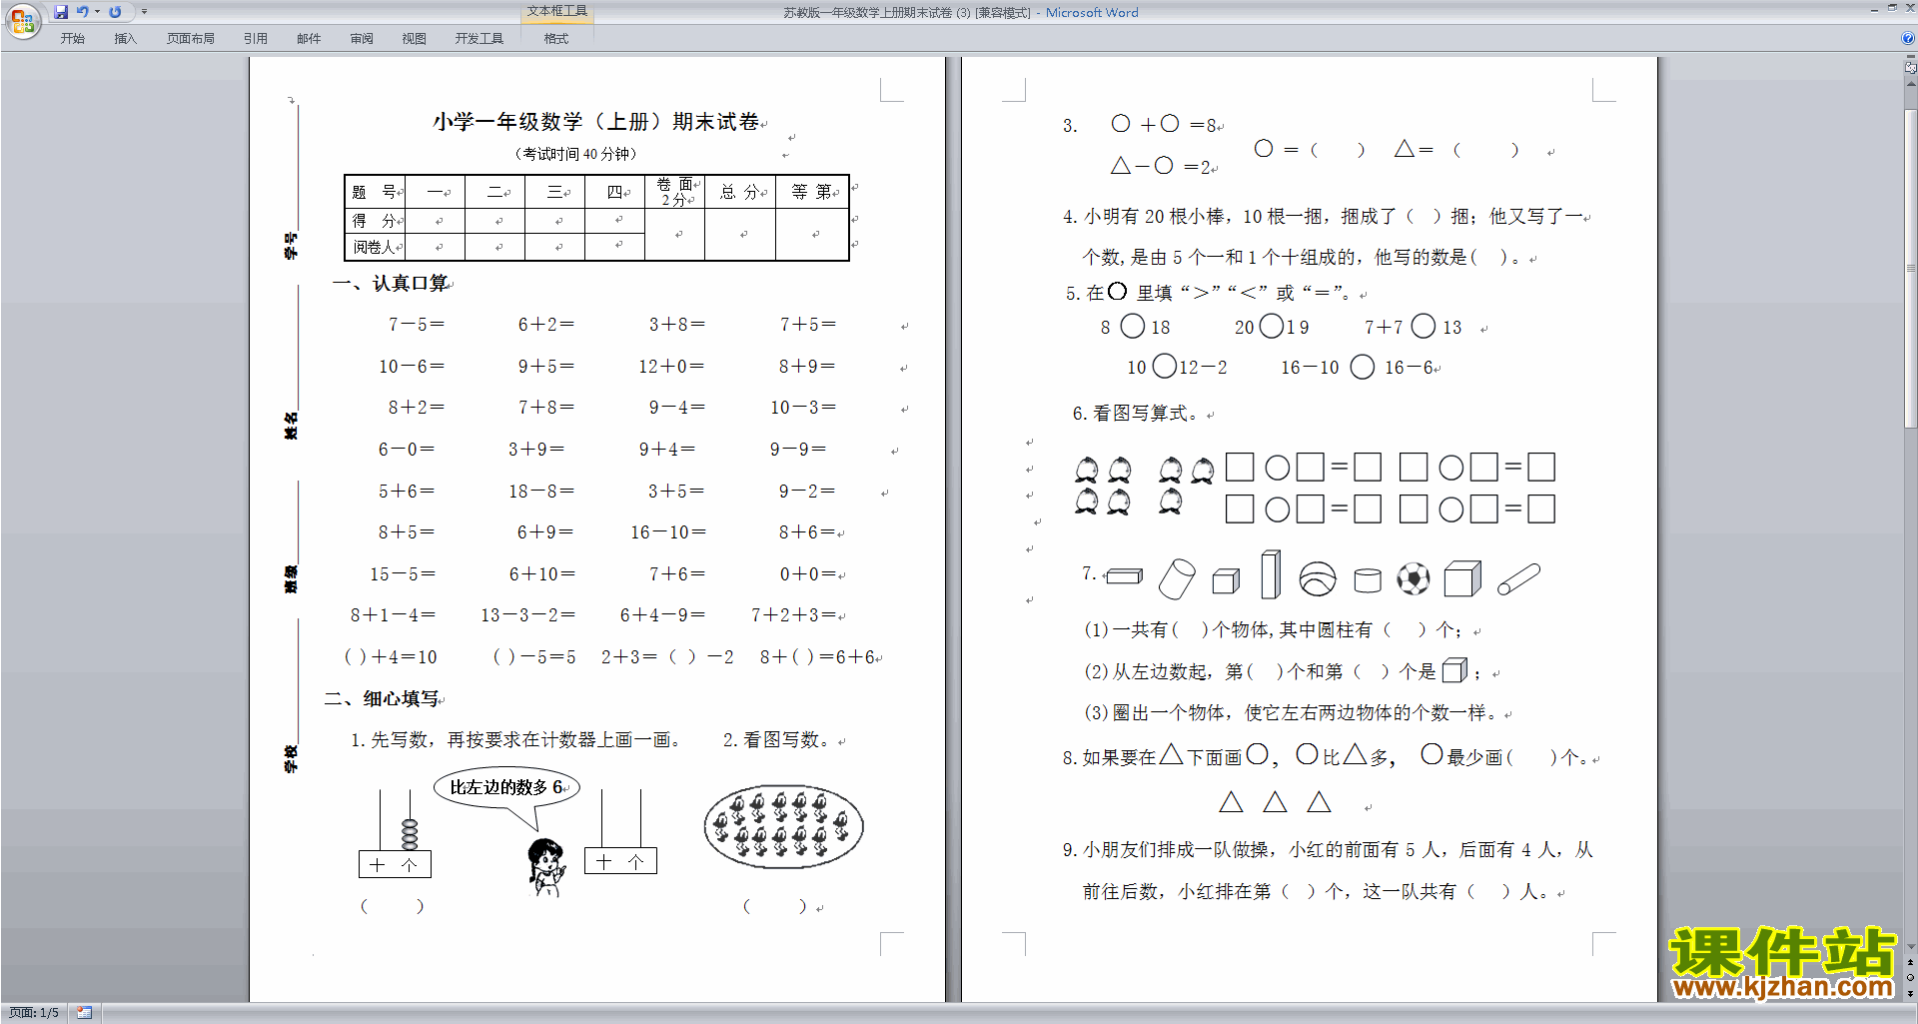Open the 邮件 tab
The height and width of the screenshot is (1024, 1918).
point(309,39)
